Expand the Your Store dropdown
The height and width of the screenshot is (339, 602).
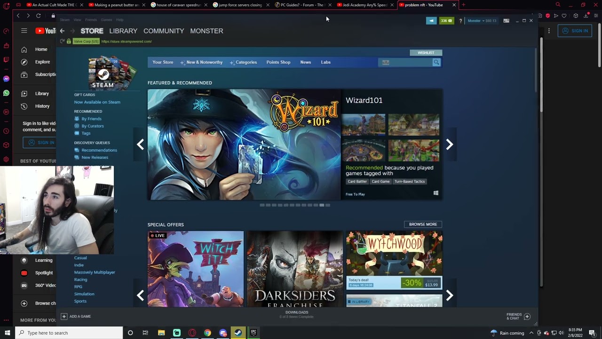(163, 62)
